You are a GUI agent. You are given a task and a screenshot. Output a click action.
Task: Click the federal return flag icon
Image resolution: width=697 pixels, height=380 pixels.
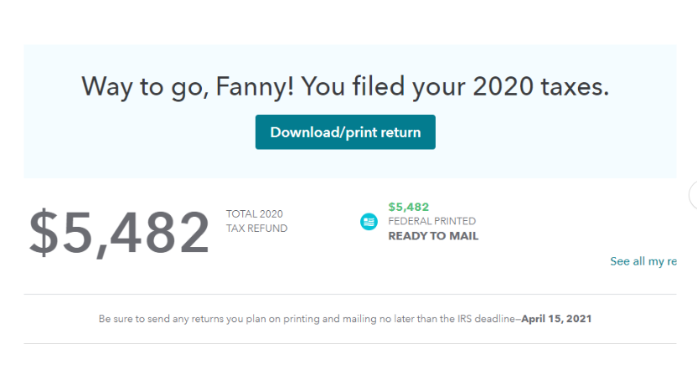click(x=369, y=222)
